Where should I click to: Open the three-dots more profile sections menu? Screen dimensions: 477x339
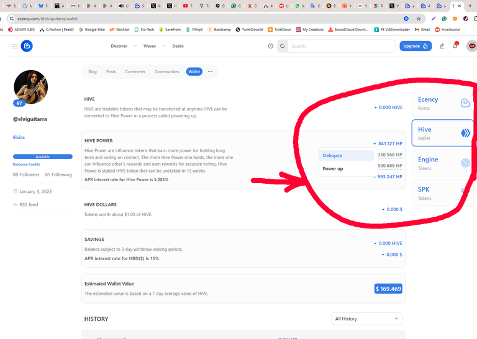tap(210, 71)
